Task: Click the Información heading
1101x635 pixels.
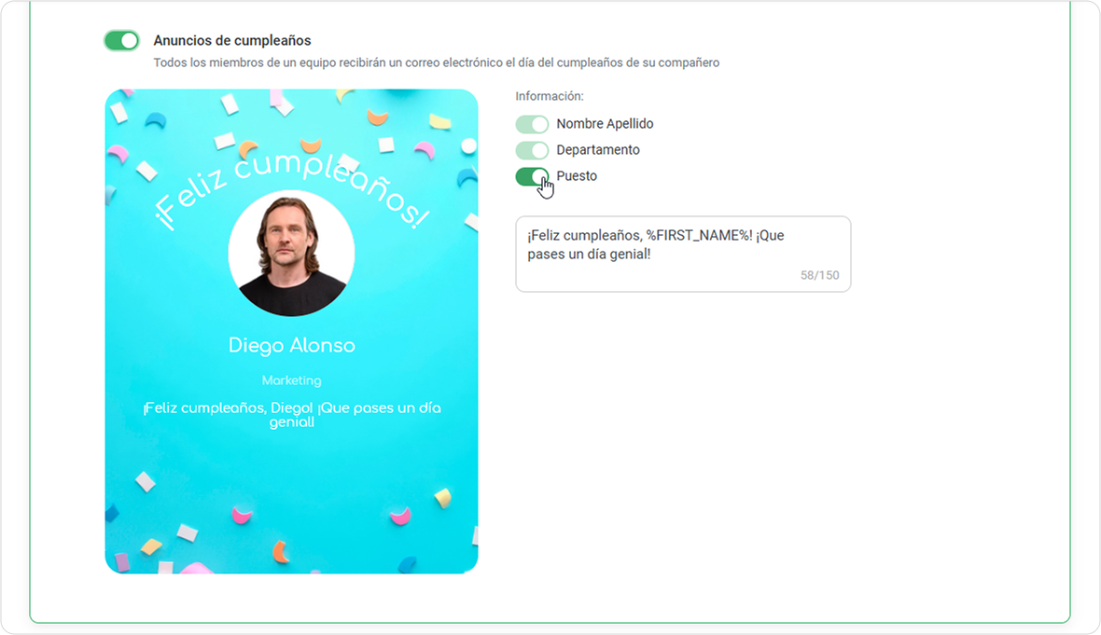Action: coord(549,96)
